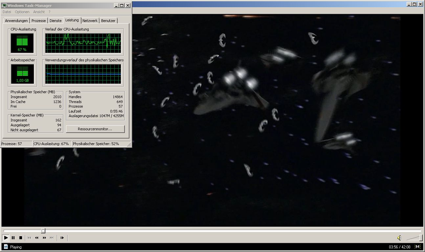
Task: Pause the video playback
Action: coord(13,238)
